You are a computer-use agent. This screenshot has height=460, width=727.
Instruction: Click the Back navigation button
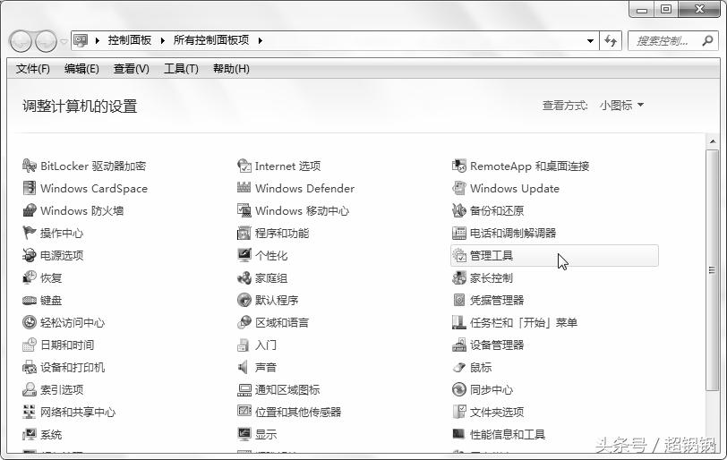click(21, 41)
